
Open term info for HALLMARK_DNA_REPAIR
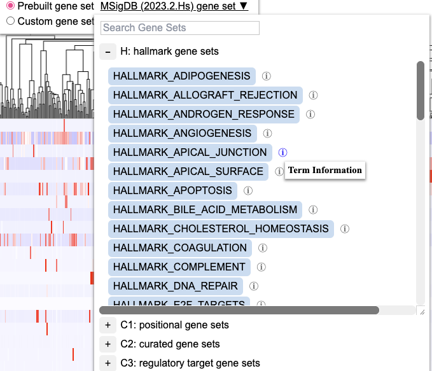click(x=254, y=286)
